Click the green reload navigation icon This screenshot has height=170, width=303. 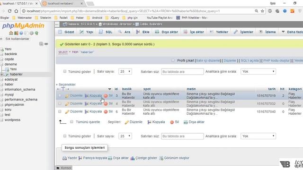[36, 33]
